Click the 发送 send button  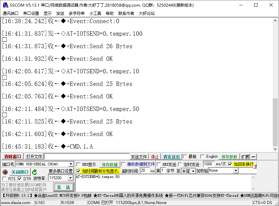(x=63, y=187)
